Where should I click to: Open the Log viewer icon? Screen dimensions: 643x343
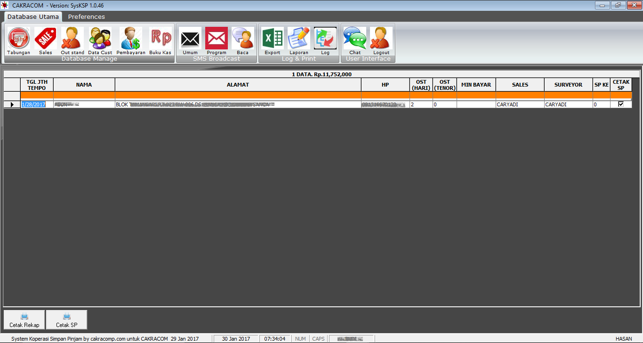(x=325, y=39)
